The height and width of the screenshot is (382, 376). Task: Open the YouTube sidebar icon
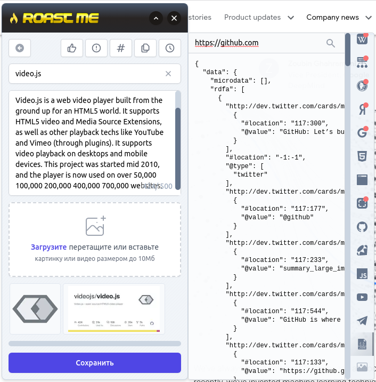pyautogui.click(x=362, y=297)
